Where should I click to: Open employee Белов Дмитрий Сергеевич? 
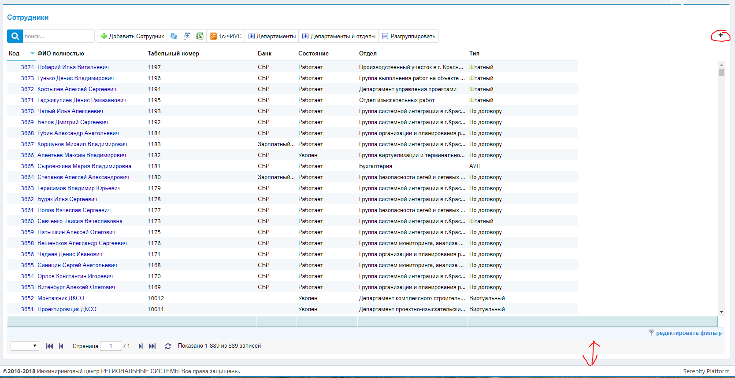pos(73,122)
